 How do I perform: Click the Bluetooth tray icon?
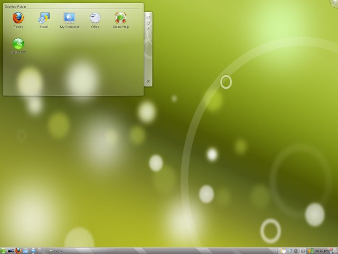[296, 251]
